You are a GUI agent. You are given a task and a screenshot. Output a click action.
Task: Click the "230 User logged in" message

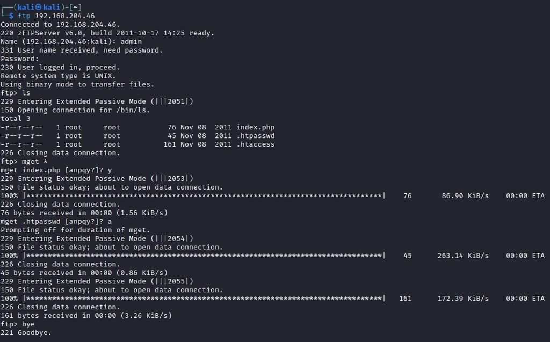pos(60,67)
